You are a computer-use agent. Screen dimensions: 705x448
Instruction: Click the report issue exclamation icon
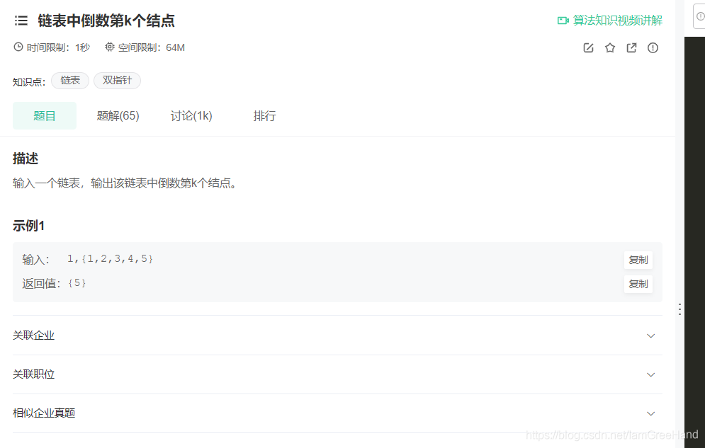click(x=653, y=47)
